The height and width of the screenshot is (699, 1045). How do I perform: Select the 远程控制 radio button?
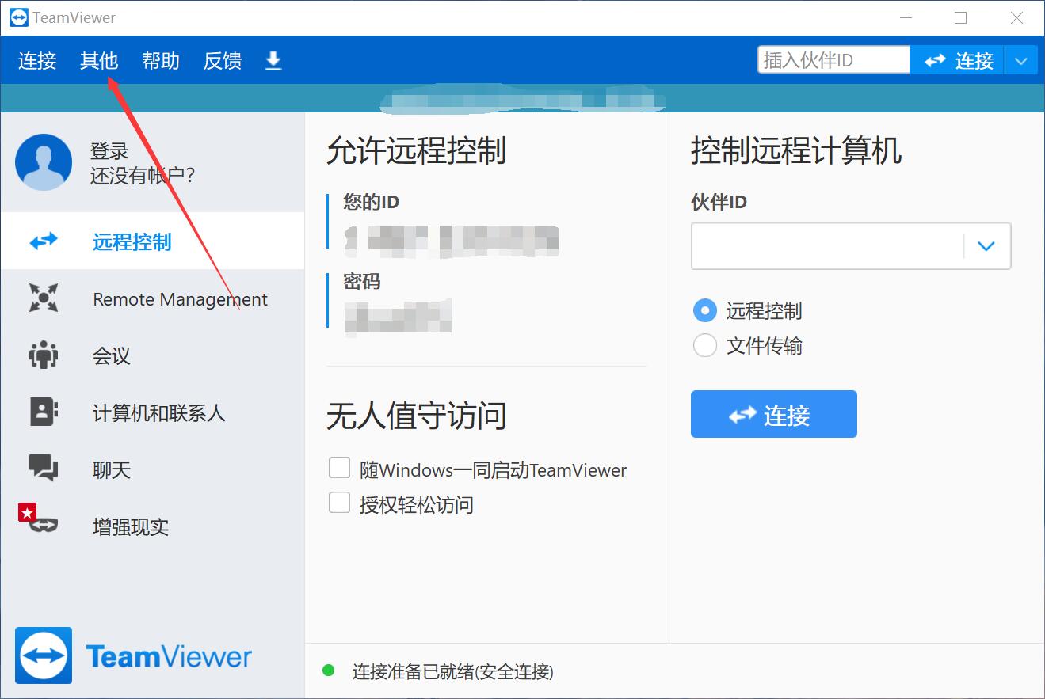pyautogui.click(x=704, y=310)
